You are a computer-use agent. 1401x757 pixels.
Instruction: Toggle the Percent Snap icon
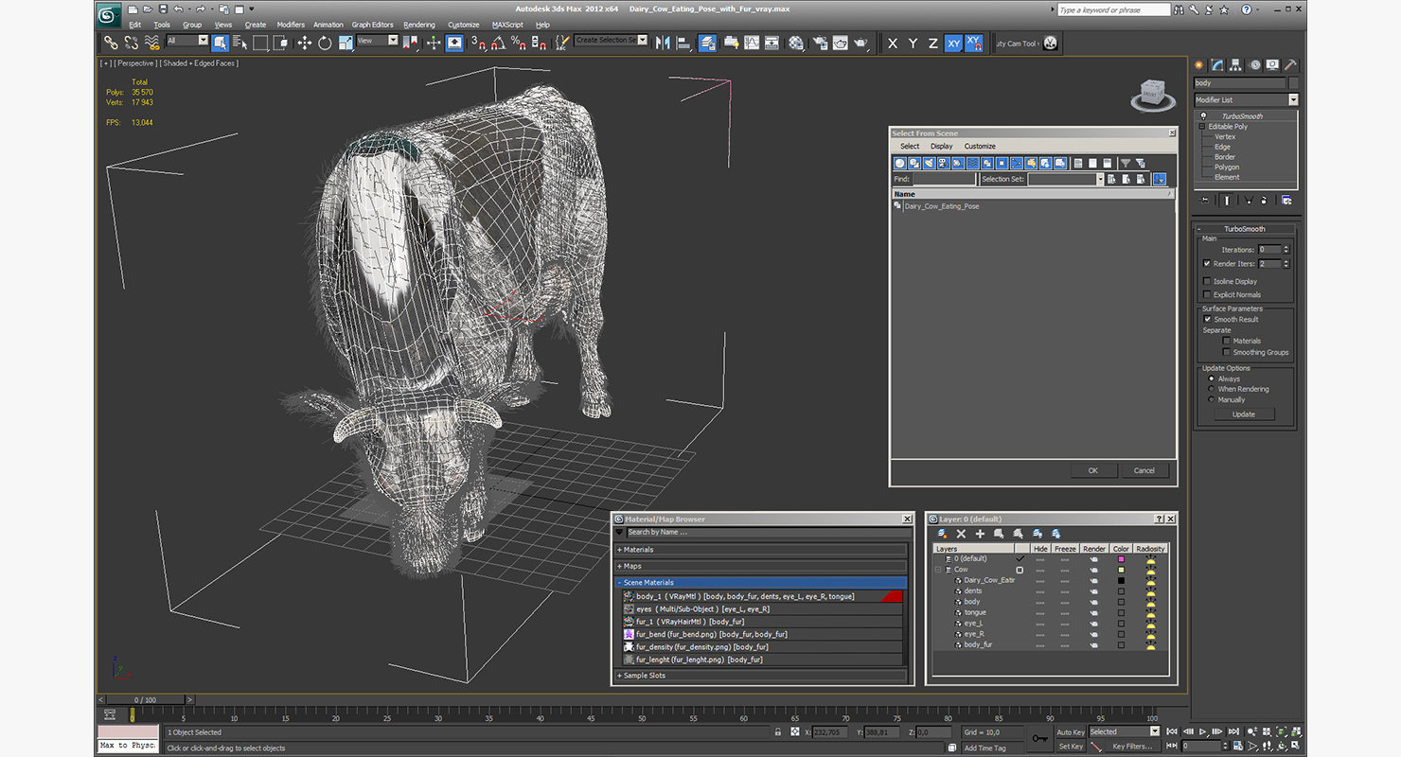pyautogui.click(x=518, y=43)
